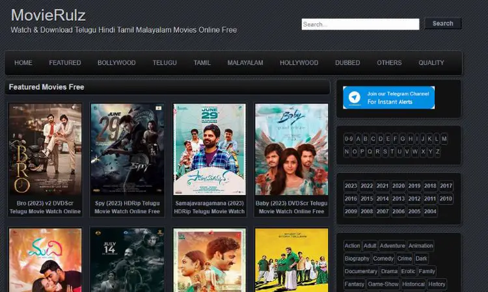
Task: Open the Spy (2023) movie poster
Action: click(128, 150)
